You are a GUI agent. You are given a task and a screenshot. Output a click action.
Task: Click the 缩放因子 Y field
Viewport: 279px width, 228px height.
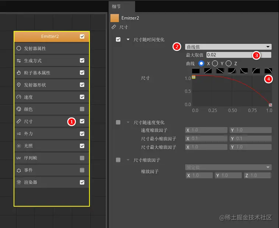[x=228, y=175]
